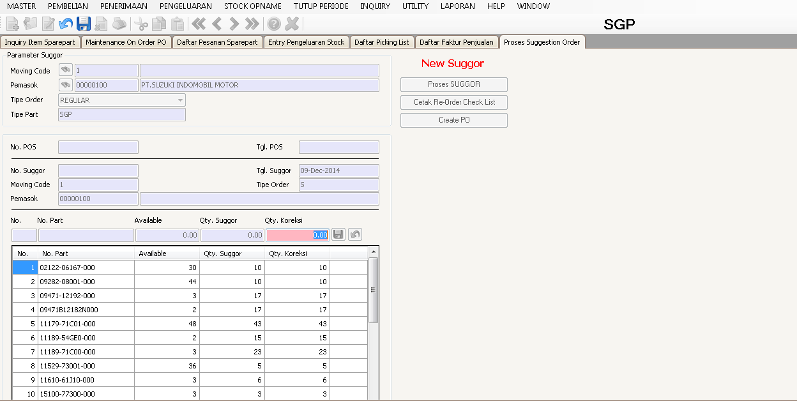
Task: Click the Open folder toolbar icon
Action: tap(31, 24)
